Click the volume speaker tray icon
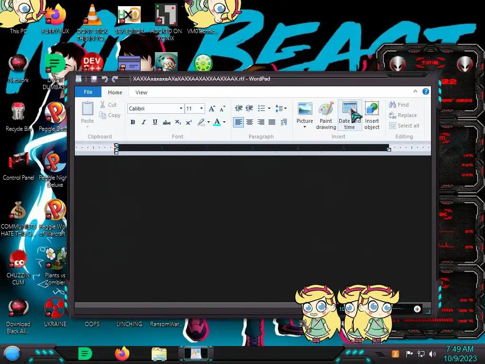Screen dimensions: 485x364 [432, 354]
